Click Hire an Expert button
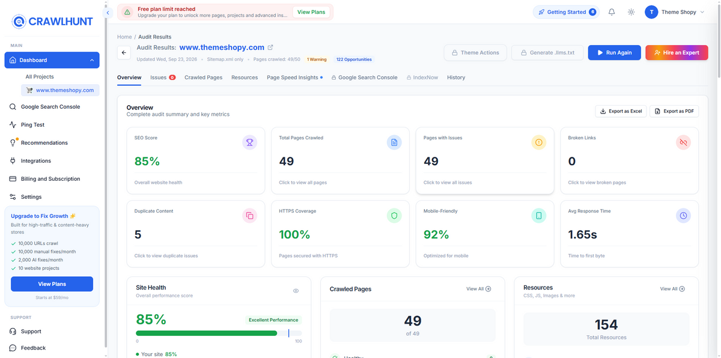The height and width of the screenshot is (358, 721). tap(677, 53)
